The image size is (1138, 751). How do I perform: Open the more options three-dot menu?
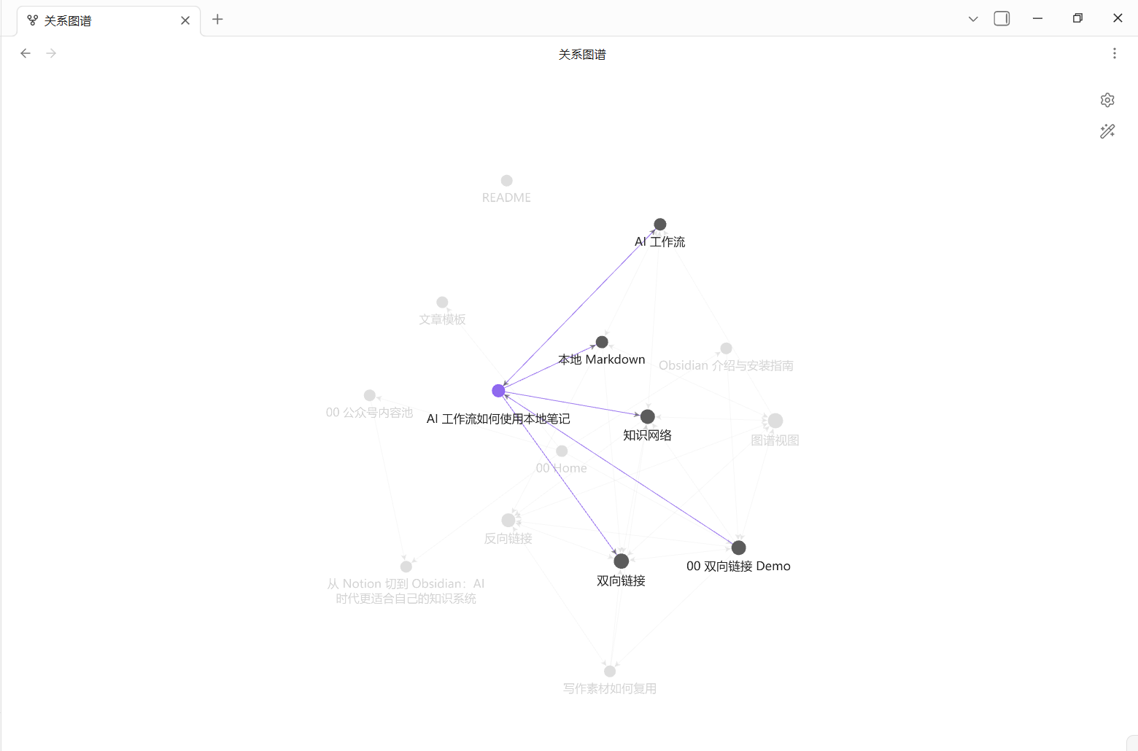pos(1114,53)
